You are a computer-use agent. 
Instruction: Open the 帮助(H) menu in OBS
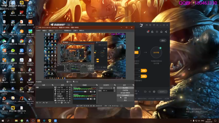(82, 31)
